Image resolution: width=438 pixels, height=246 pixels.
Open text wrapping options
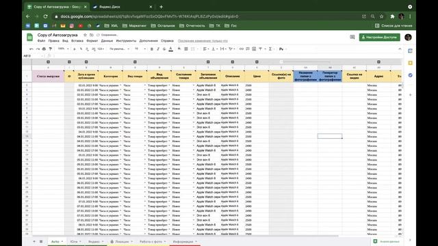pyautogui.click(x=222, y=49)
